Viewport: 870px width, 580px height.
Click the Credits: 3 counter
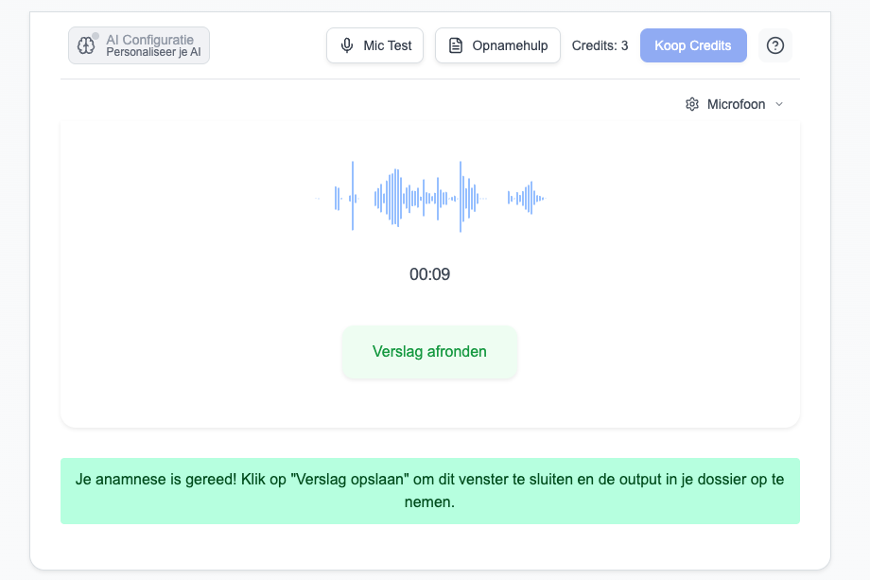(x=600, y=45)
